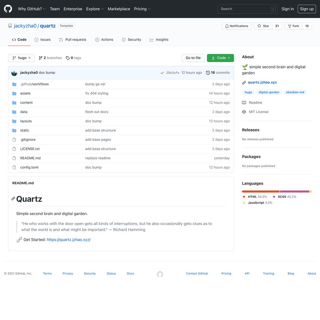Viewport: 320px width, 320px height.
Task: Open the Insights tab
Action: pyautogui.click(x=159, y=40)
